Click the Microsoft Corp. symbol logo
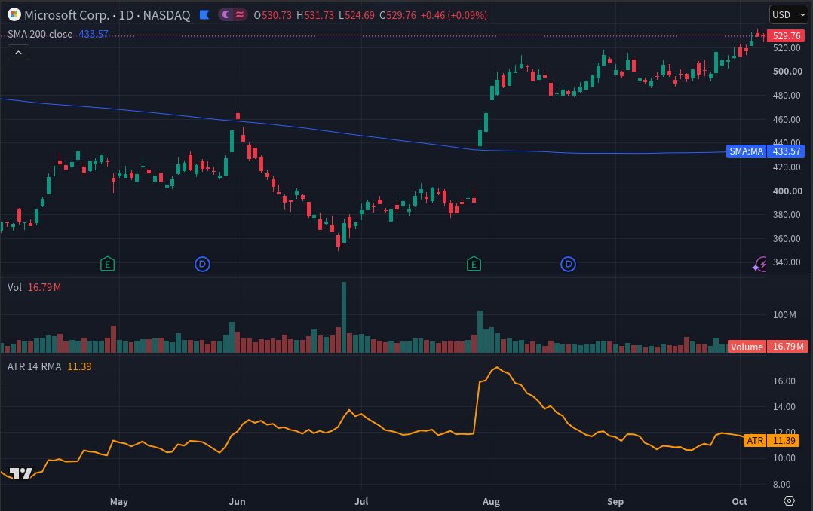 (14, 14)
